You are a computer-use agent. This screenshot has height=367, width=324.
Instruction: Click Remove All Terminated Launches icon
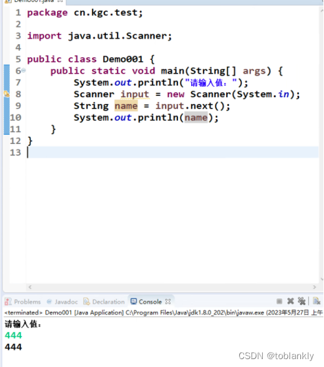302,301
